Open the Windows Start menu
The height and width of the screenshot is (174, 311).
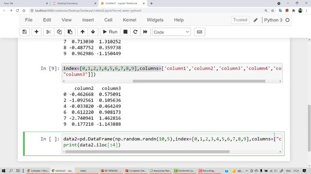tap(3, 171)
